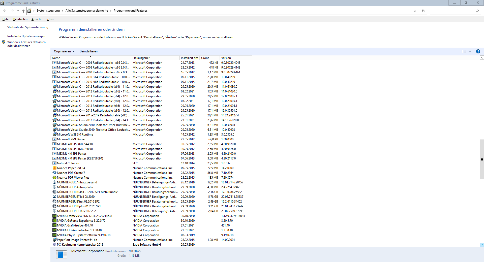This screenshot has height=262, width=484.
Task: Click the NÜRNBERGER BTnet 02.2016 SP2 icon
Action: [x=54, y=202]
